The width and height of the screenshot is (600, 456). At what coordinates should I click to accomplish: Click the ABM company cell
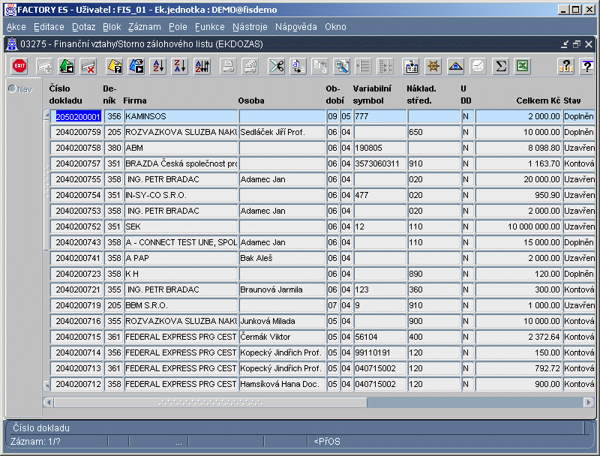tap(181, 148)
